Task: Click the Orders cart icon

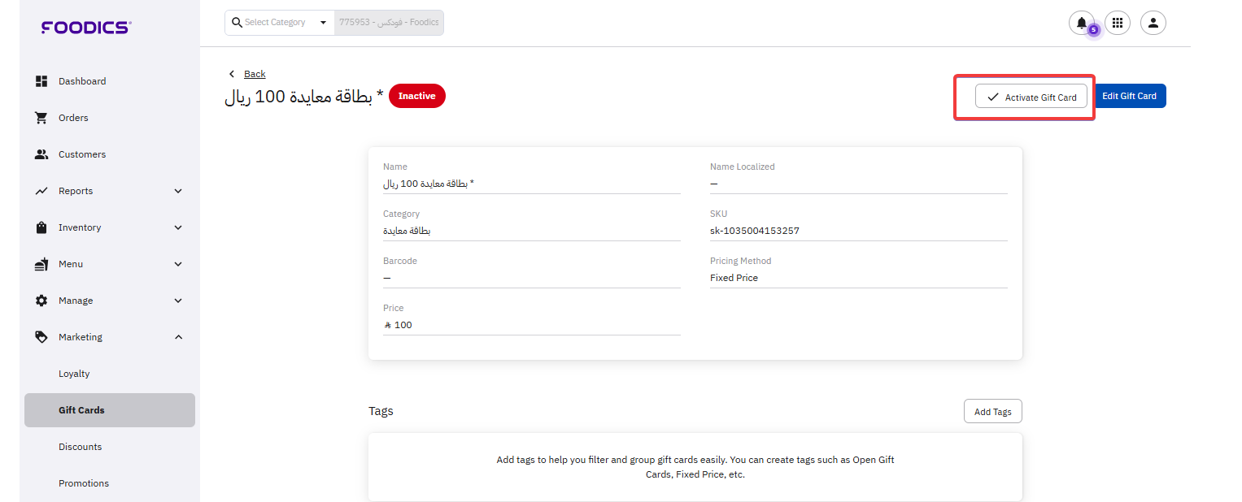Action: click(x=41, y=118)
